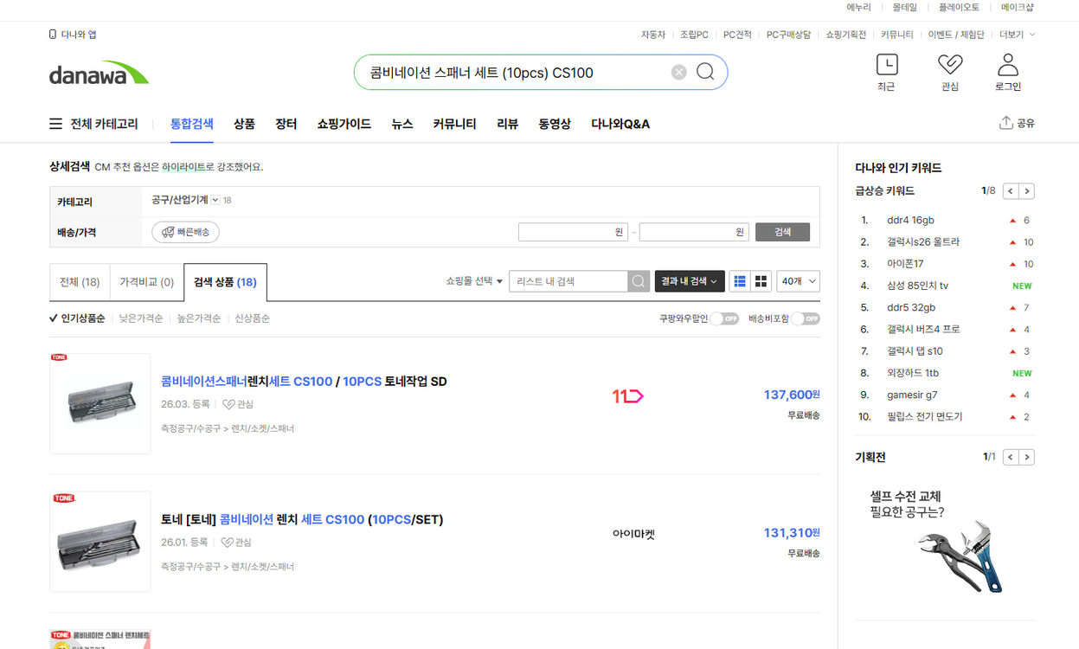This screenshot has height=649, width=1079.
Task: Select 인기상품순 sort option
Action: pyautogui.click(x=77, y=318)
